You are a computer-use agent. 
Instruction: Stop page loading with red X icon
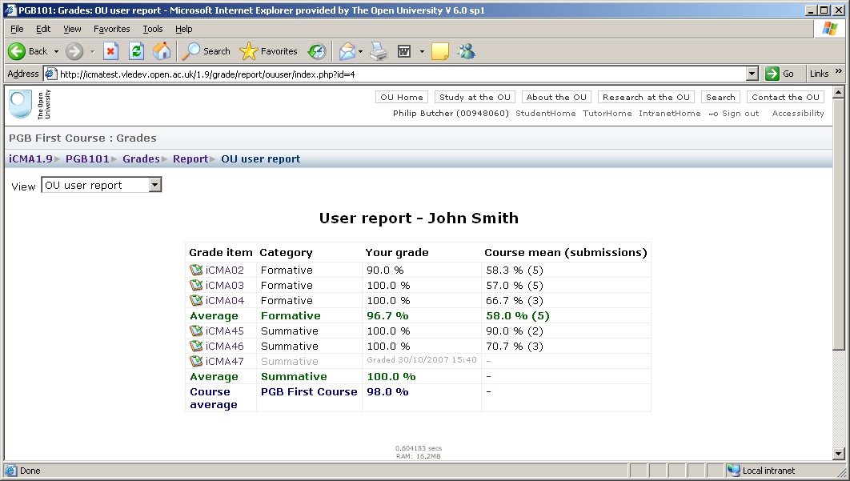point(110,51)
